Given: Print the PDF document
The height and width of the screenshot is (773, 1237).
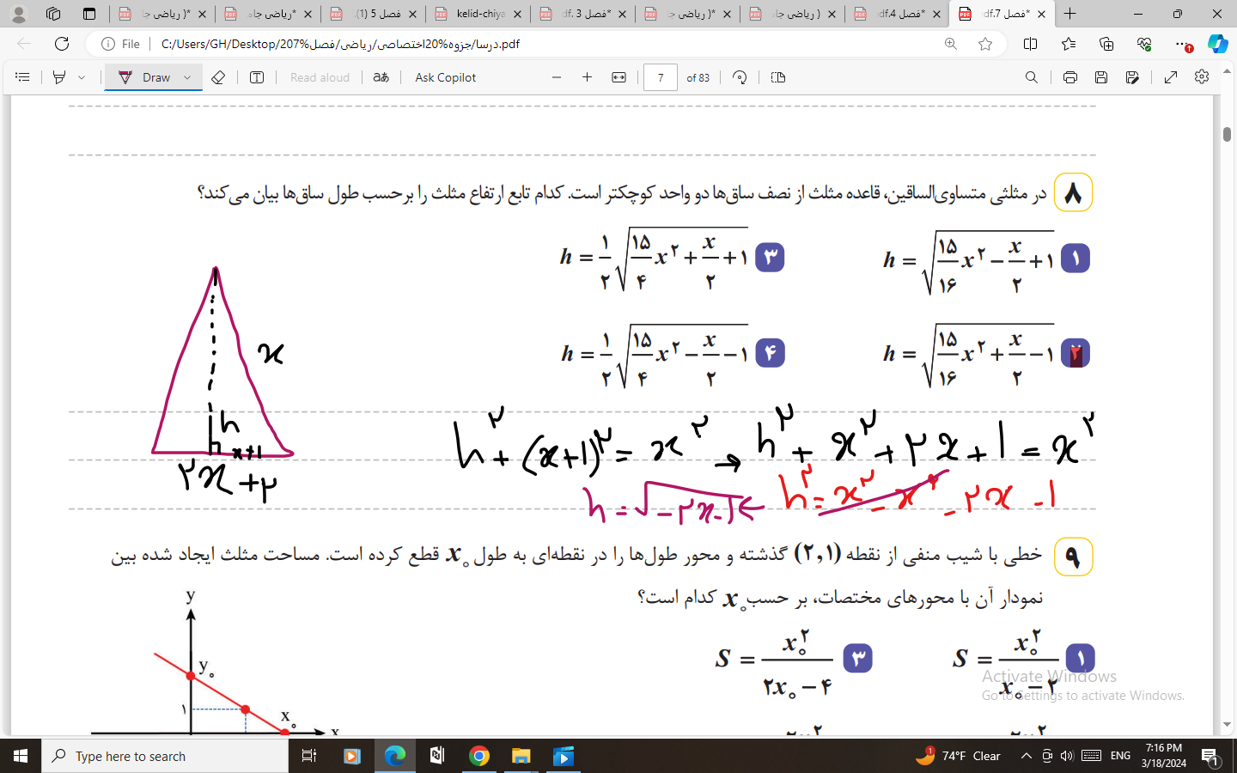Looking at the screenshot, I should (x=1069, y=77).
